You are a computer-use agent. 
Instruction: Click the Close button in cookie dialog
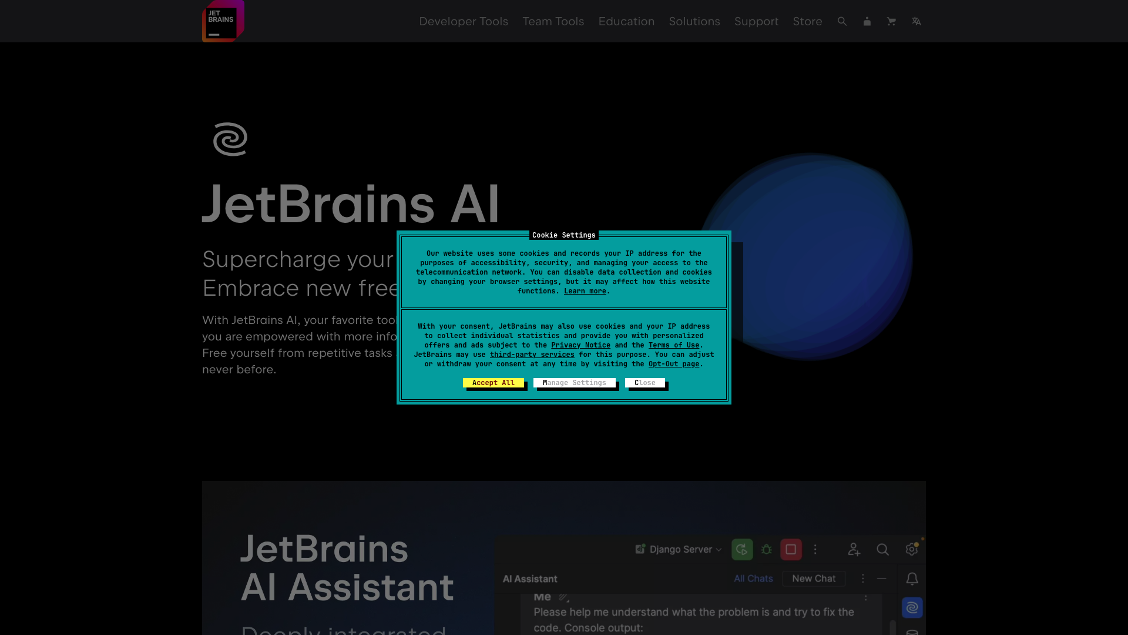tap(645, 383)
